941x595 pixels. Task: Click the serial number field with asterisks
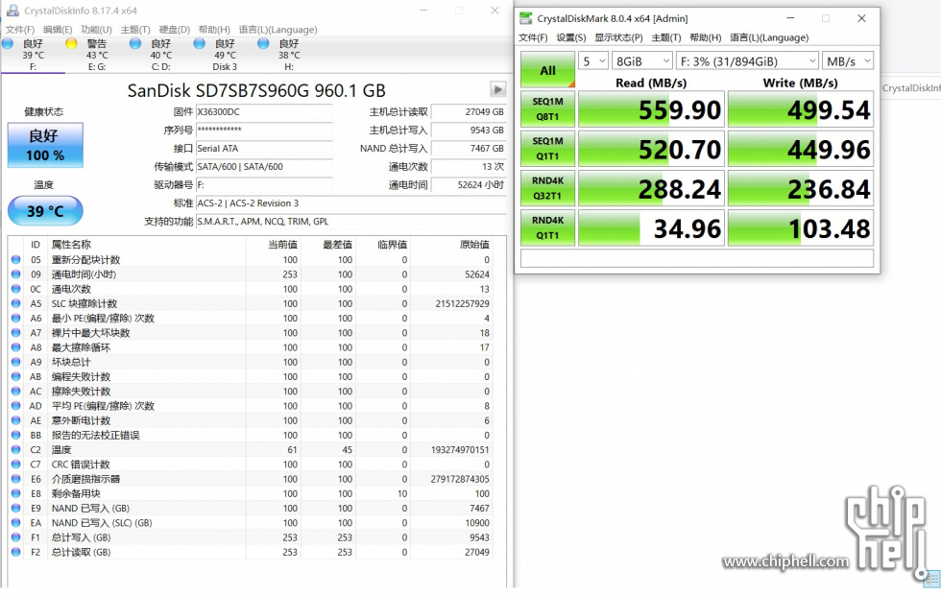click(264, 130)
